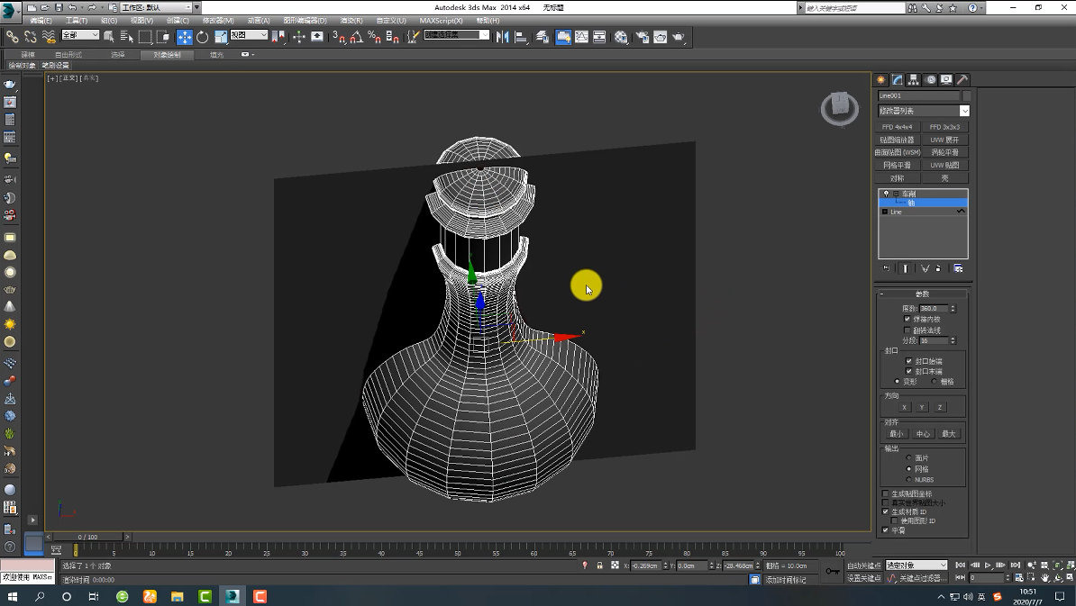The width and height of the screenshot is (1076, 606).
Task: Click the Y direction button
Action: 922,407
